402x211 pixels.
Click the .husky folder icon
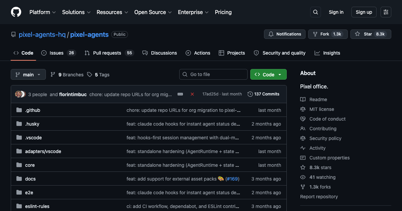[19, 124]
